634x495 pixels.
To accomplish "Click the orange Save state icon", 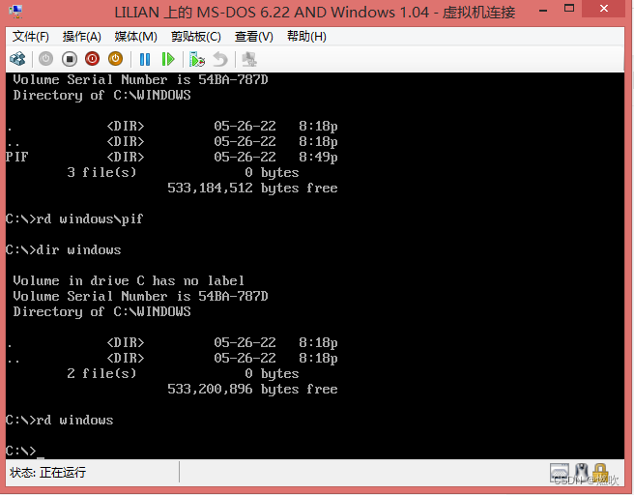I will point(115,59).
